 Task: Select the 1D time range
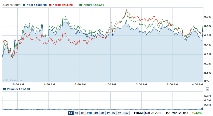tap(71, 113)
